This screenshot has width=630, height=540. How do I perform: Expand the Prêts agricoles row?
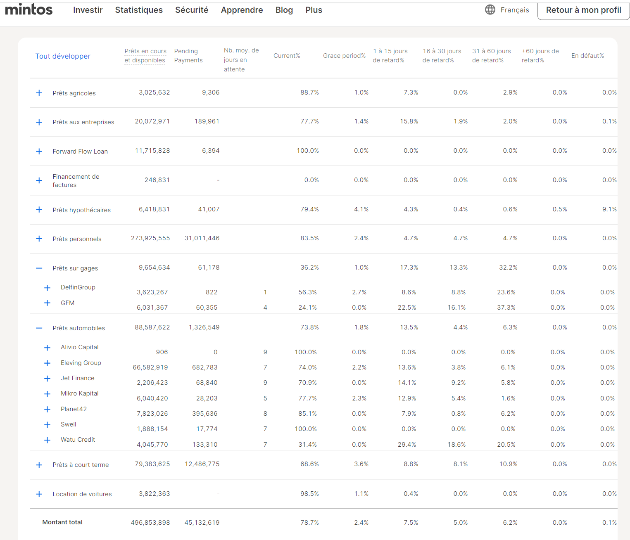tap(39, 93)
